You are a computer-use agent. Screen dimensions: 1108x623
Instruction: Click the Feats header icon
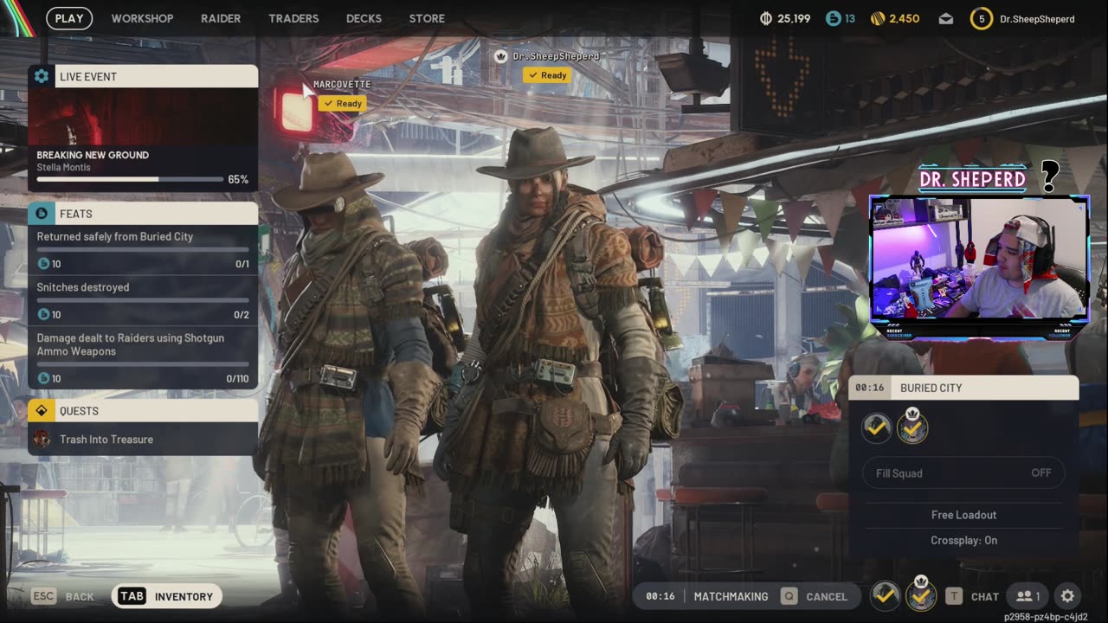pyautogui.click(x=42, y=213)
